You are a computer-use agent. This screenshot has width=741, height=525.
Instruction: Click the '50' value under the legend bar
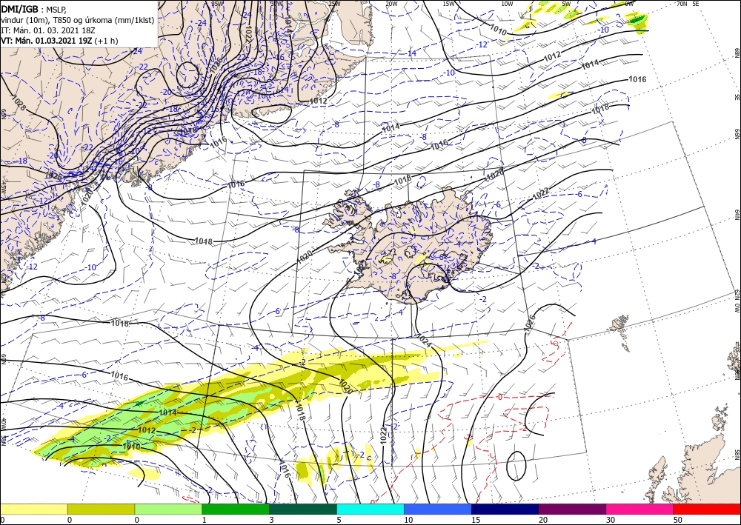coord(677,520)
